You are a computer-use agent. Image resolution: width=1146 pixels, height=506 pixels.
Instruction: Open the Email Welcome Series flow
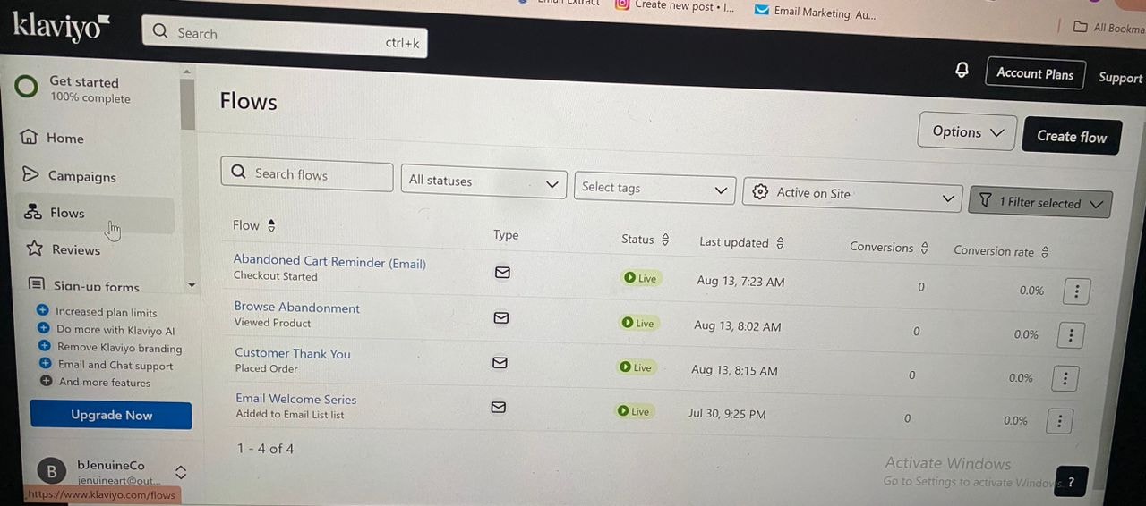(296, 399)
